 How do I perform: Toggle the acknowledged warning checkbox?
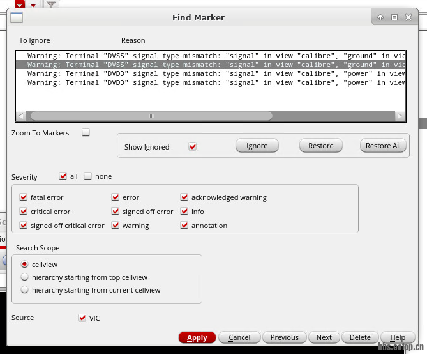pyautogui.click(x=184, y=197)
